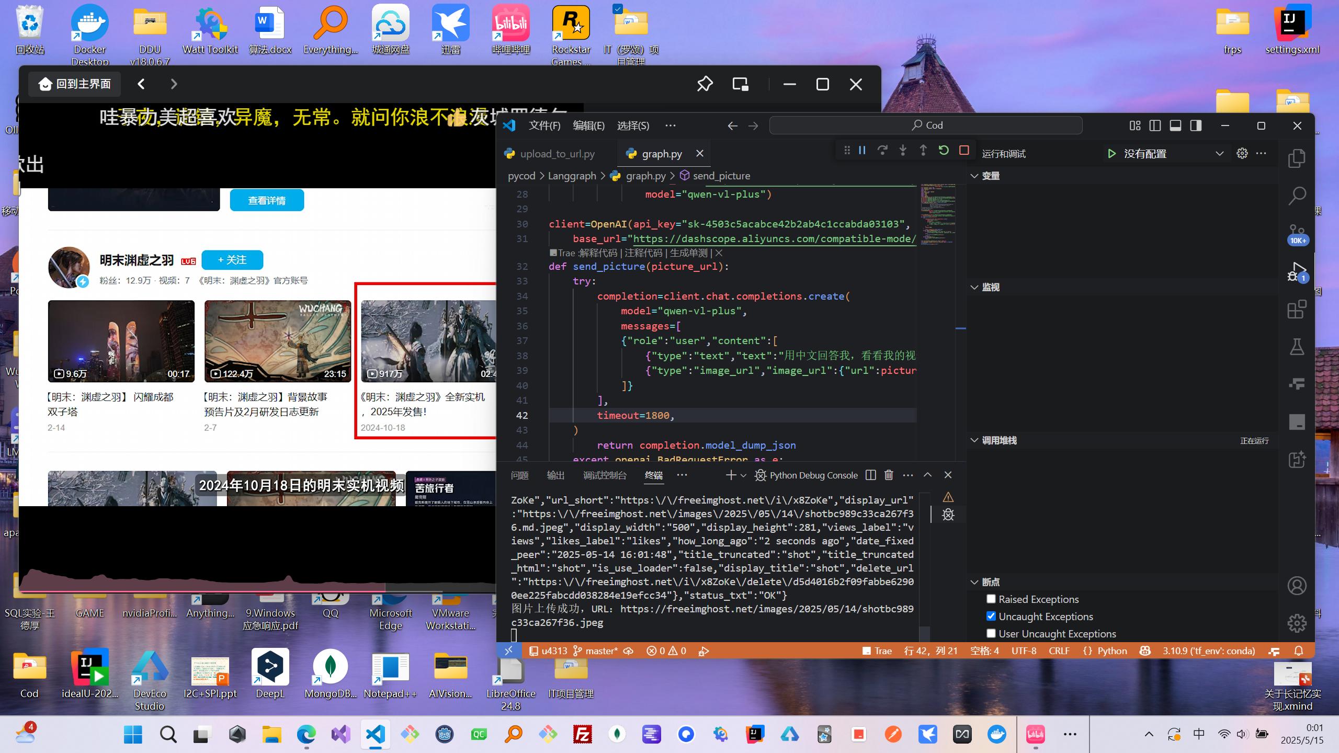Image resolution: width=1339 pixels, height=753 pixels.
Task: Enable User Uncaught Exceptions breakpoint
Action: point(991,633)
